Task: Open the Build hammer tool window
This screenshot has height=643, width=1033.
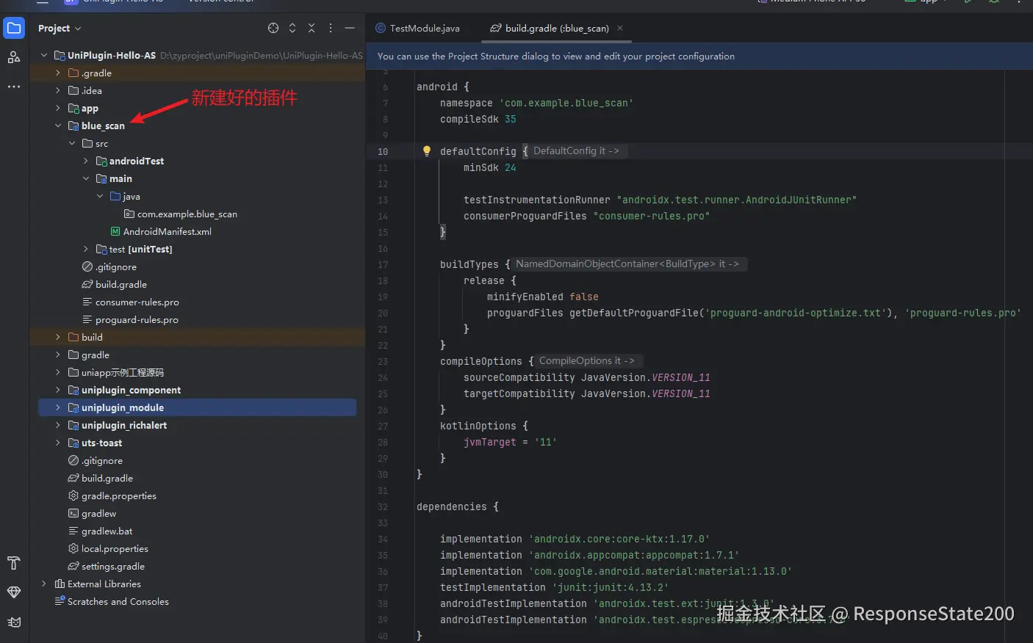Action: tap(14, 563)
